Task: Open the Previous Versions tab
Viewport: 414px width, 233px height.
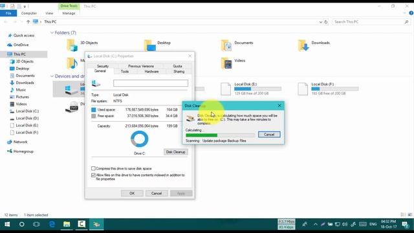Action: coord(141,66)
